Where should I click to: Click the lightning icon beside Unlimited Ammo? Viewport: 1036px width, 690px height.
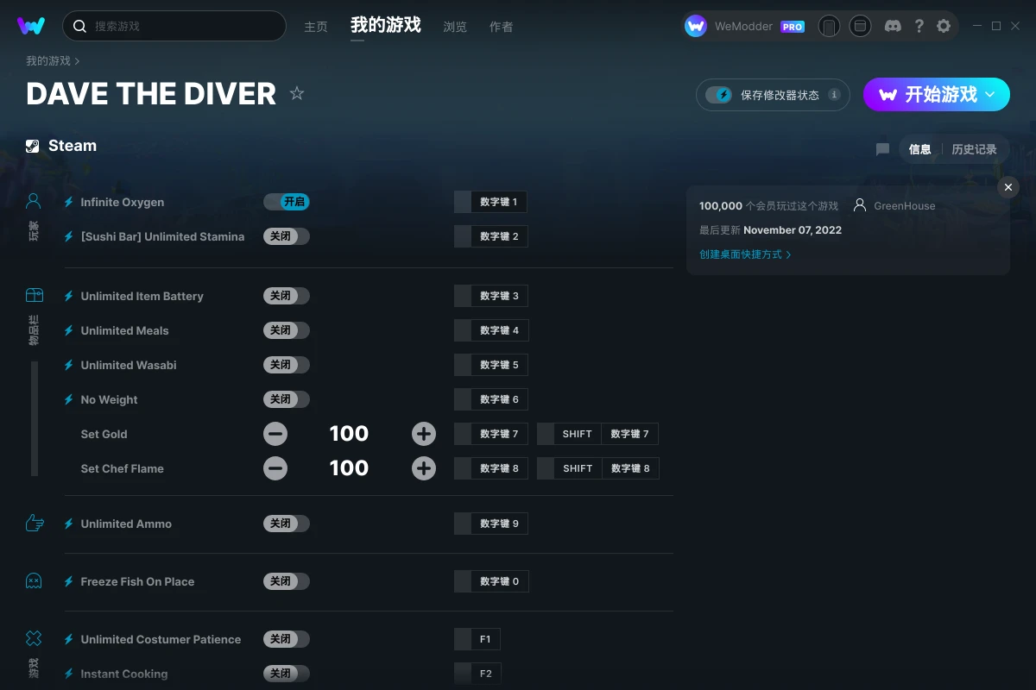(x=69, y=524)
